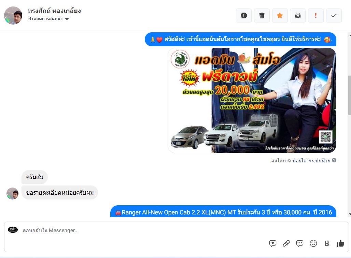The image size is (351, 258).
Task: Click the help question mark beside sender name
Action: click(x=334, y=160)
